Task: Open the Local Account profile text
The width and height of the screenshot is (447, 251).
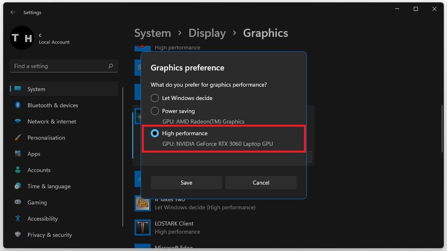Action: pos(54,42)
